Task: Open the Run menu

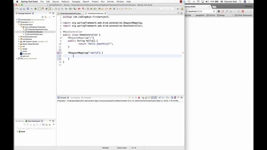Action: [x=103, y=2]
